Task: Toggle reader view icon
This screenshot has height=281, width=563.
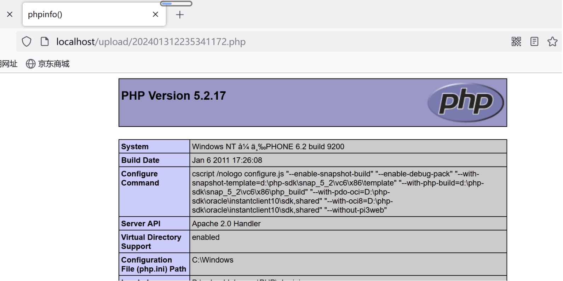Action: click(x=534, y=42)
